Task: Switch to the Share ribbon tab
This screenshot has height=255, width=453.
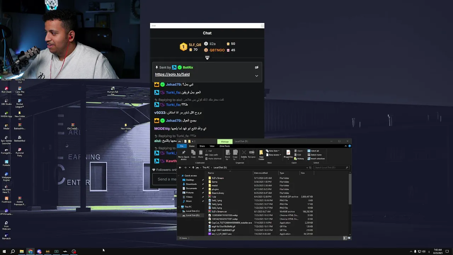Action: 202,146
